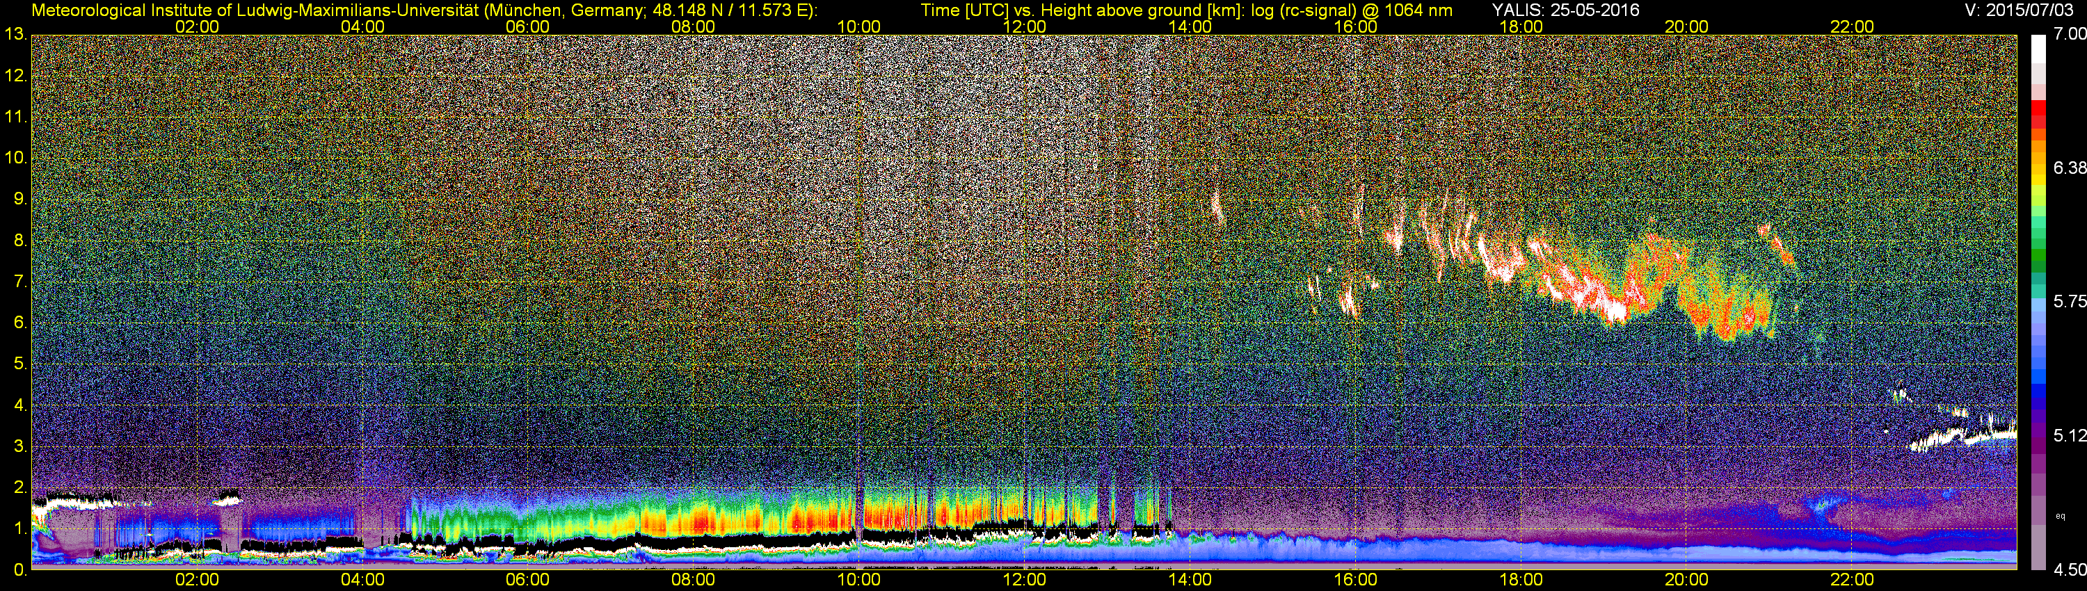Click 08:00 on the bottom time axis

tap(694, 580)
